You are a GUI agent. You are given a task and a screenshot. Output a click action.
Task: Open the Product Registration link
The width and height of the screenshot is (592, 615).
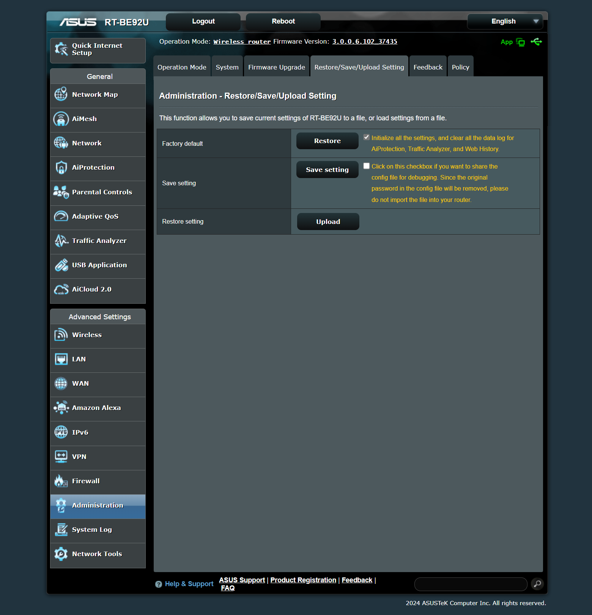coord(303,580)
